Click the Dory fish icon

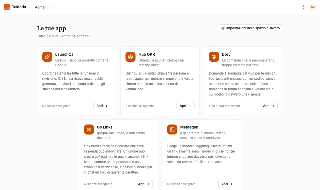point(214,57)
